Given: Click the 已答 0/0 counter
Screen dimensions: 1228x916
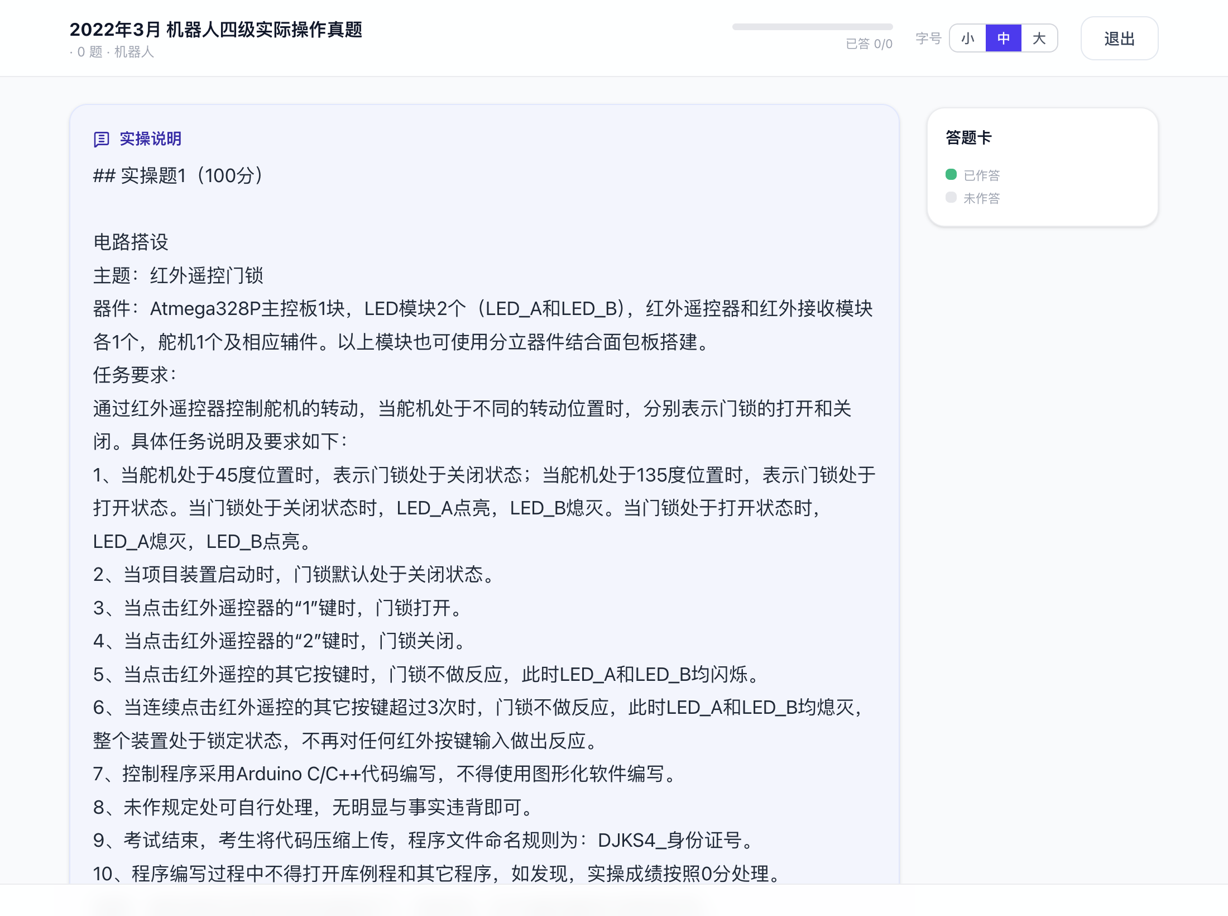Looking at the screenshot, I should coord(869,44).
